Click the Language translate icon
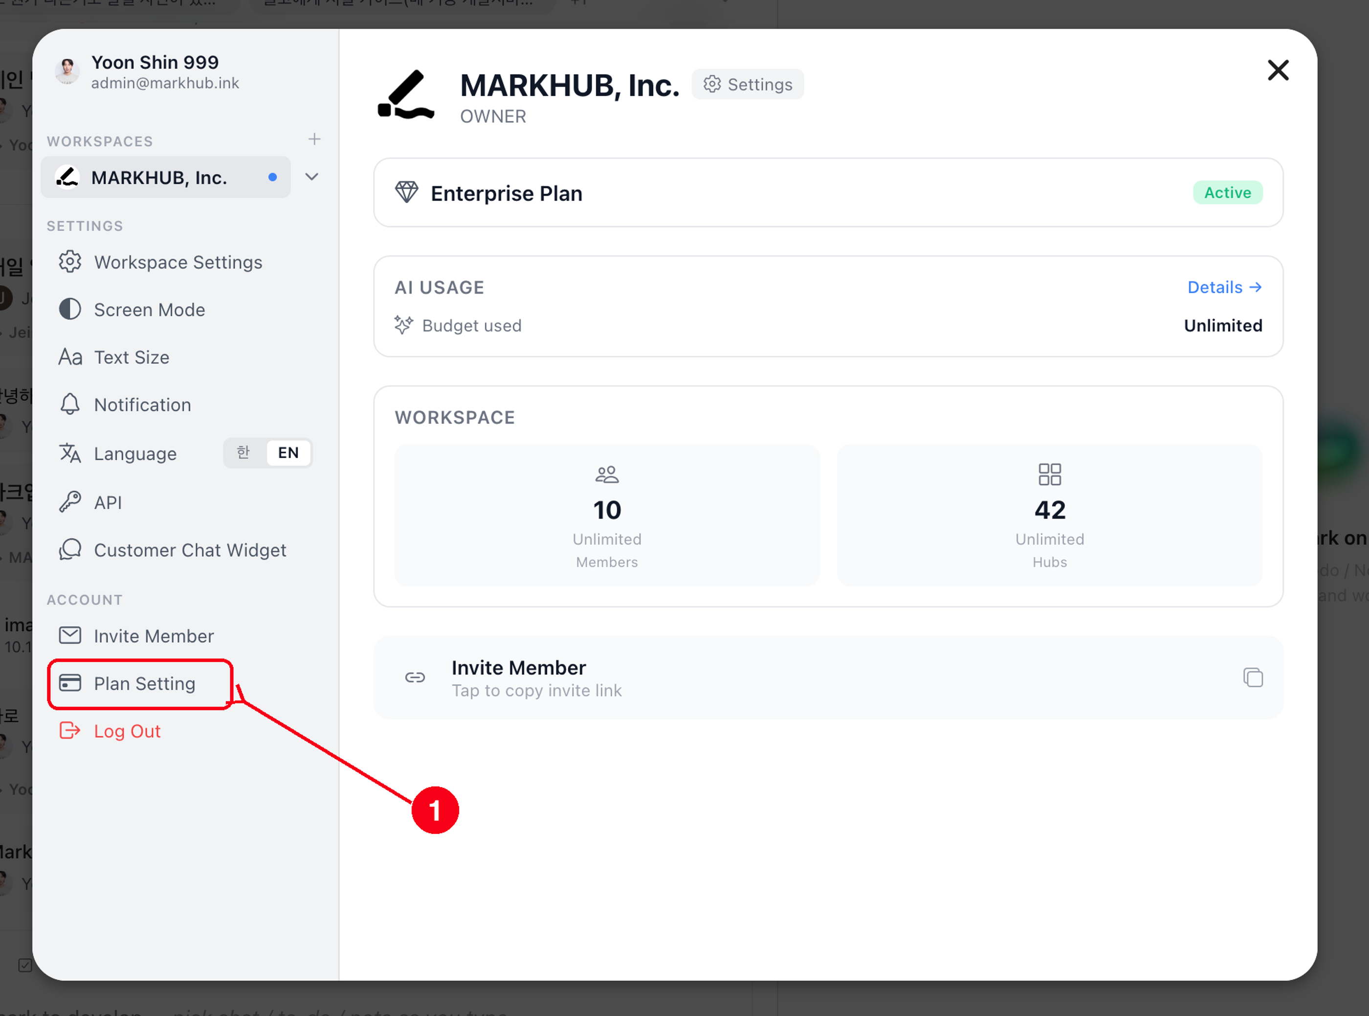The height and width of the screenshot is (1016, 1369). [x=70, y=453]
